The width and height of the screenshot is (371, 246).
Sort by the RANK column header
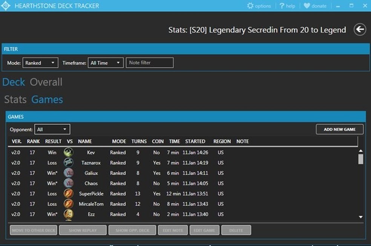(33, 141)
